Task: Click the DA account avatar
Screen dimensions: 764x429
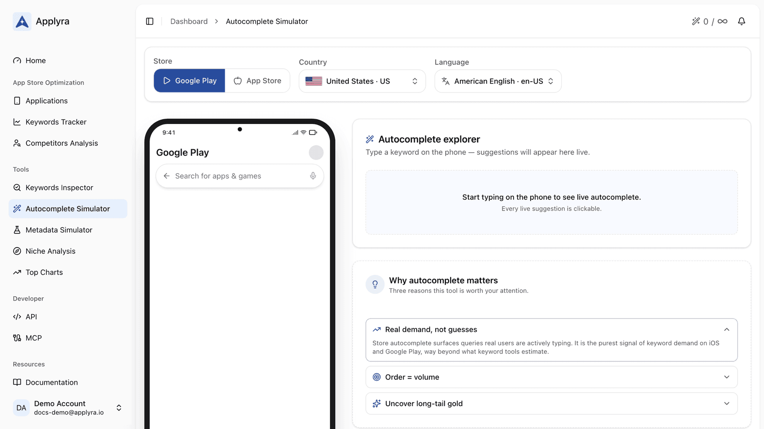Action: coord(21,408)
